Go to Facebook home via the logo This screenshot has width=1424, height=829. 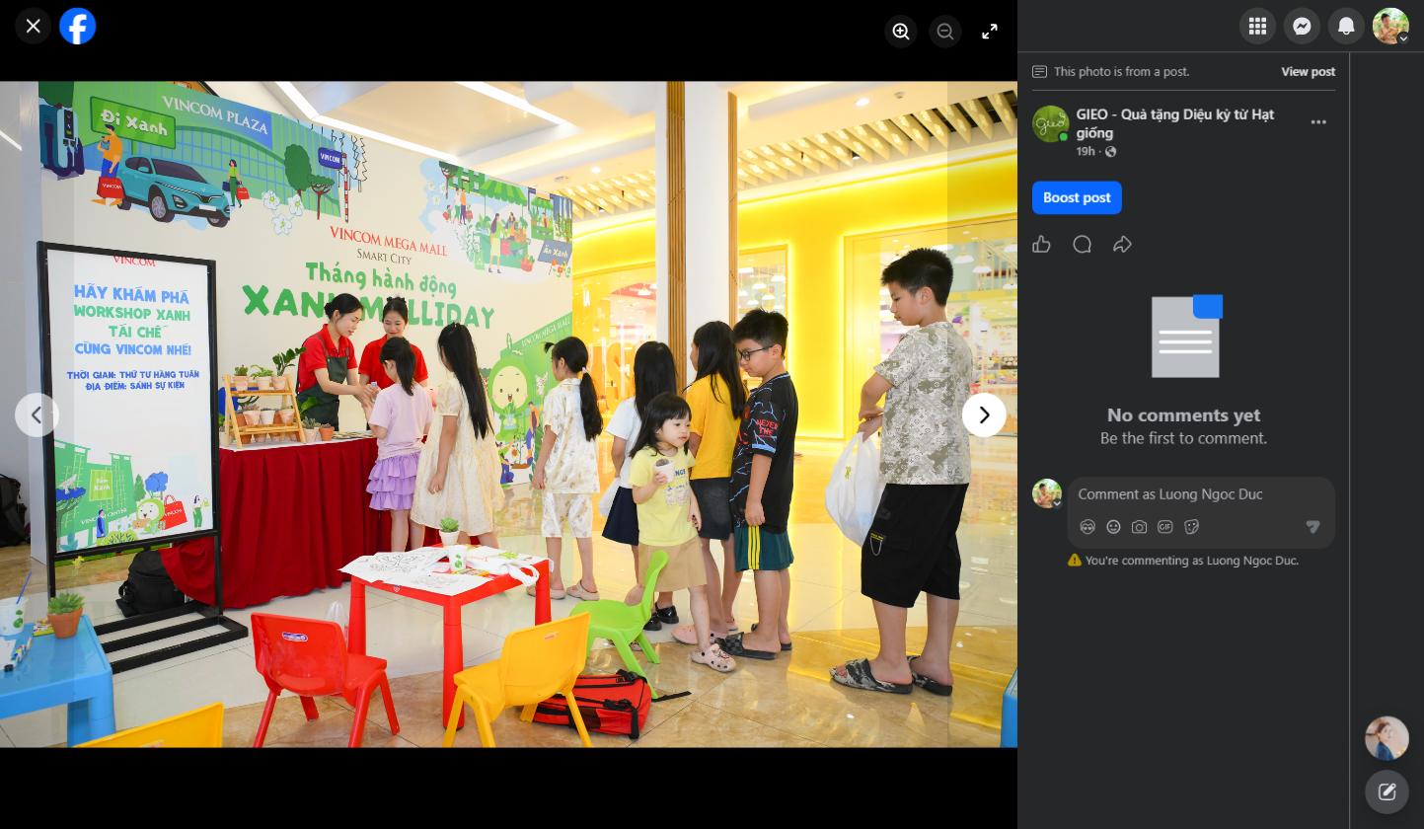78,27
